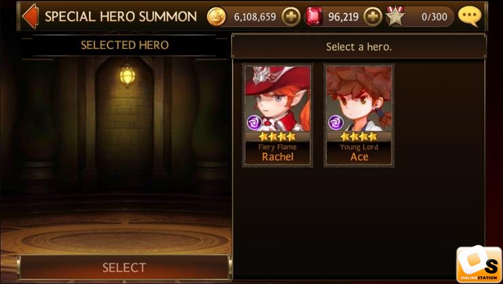503x284 pixels.
Task: Open the chat speech bubble
Action: click(x=470, y=16)
